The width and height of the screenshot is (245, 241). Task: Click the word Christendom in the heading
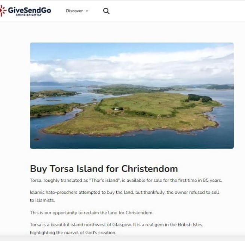pyautogui.click(x=150, y=169)
